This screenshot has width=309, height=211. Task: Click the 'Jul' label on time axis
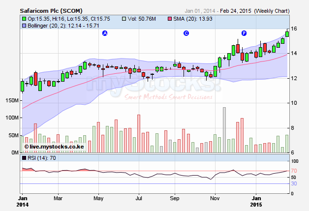click(139, 198)
